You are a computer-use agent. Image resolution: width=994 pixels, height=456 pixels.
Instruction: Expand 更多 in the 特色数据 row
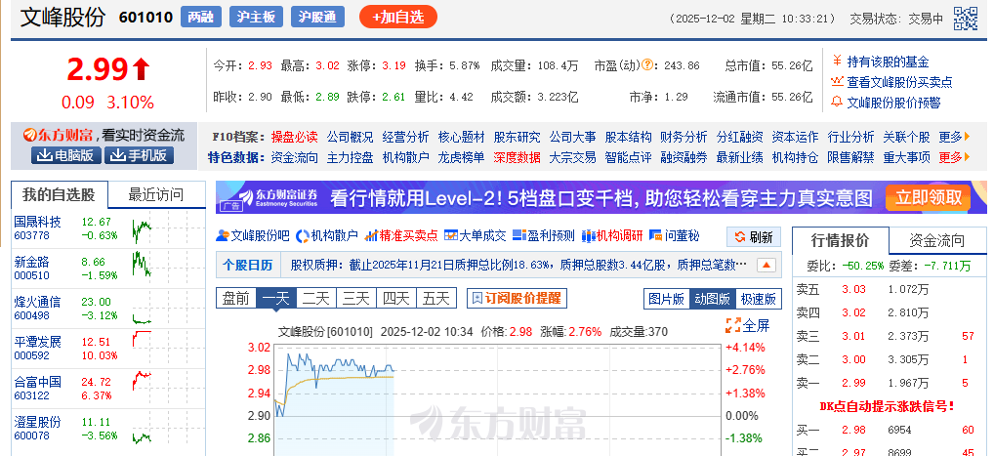pos(954,157)
